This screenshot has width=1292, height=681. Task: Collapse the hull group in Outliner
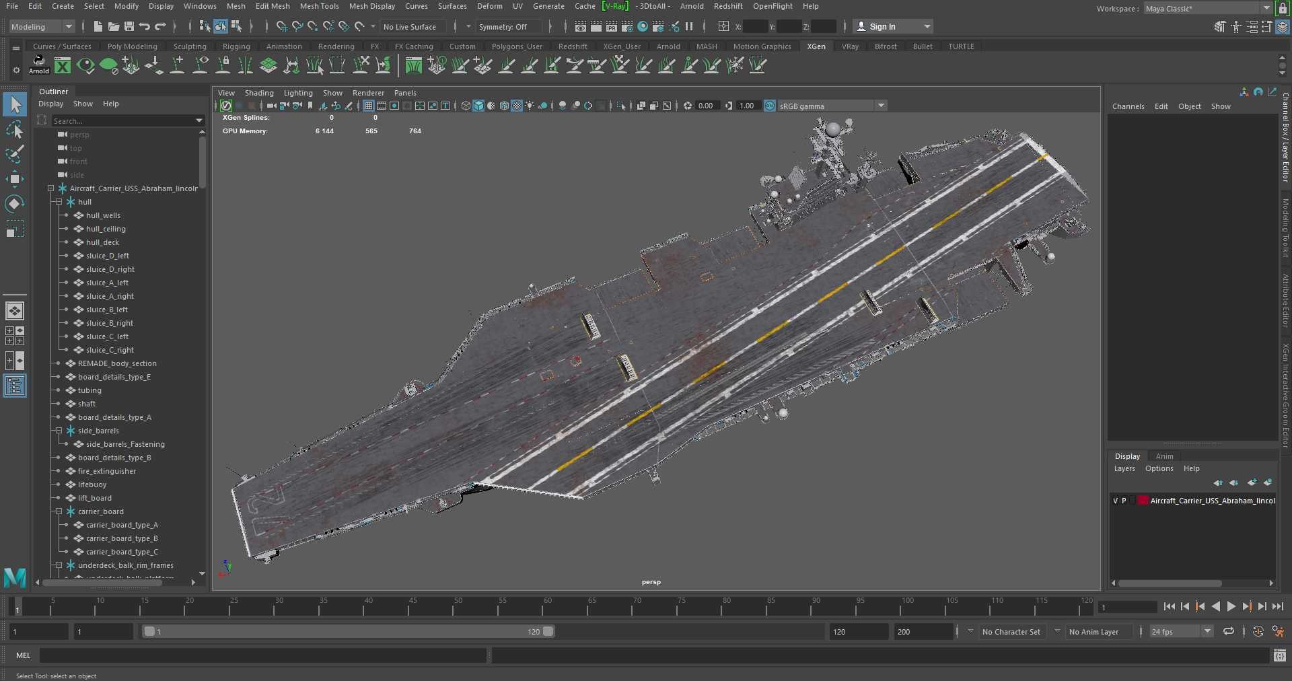[x=59, y=202]
